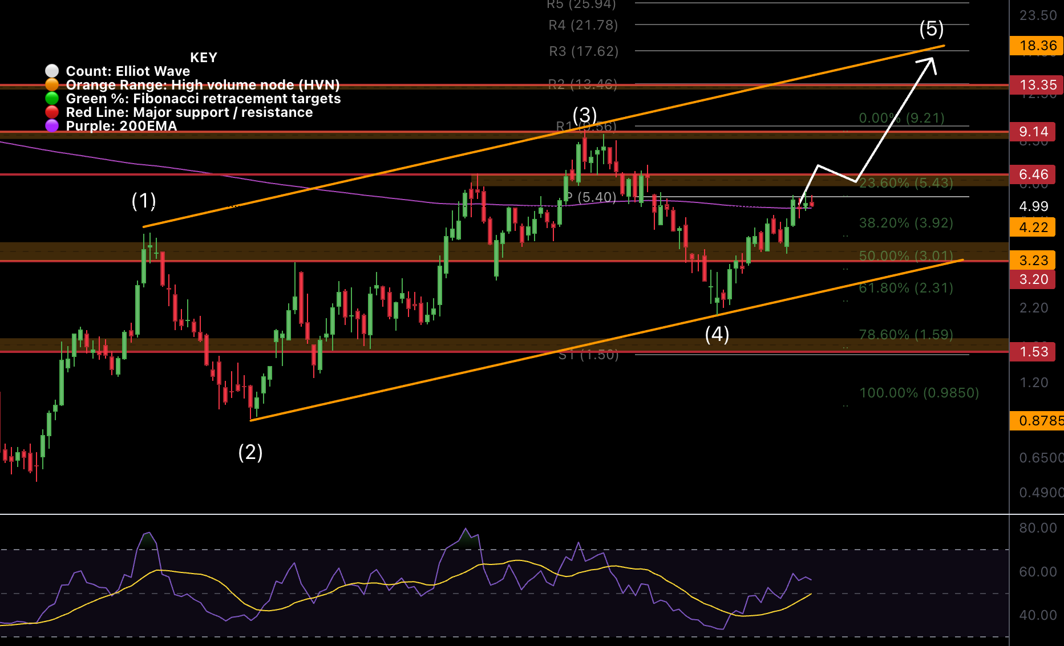Click the red circle in the key legend
Image resolution: width=1064 pixels, height=646 pixels.
pos(52,112)
